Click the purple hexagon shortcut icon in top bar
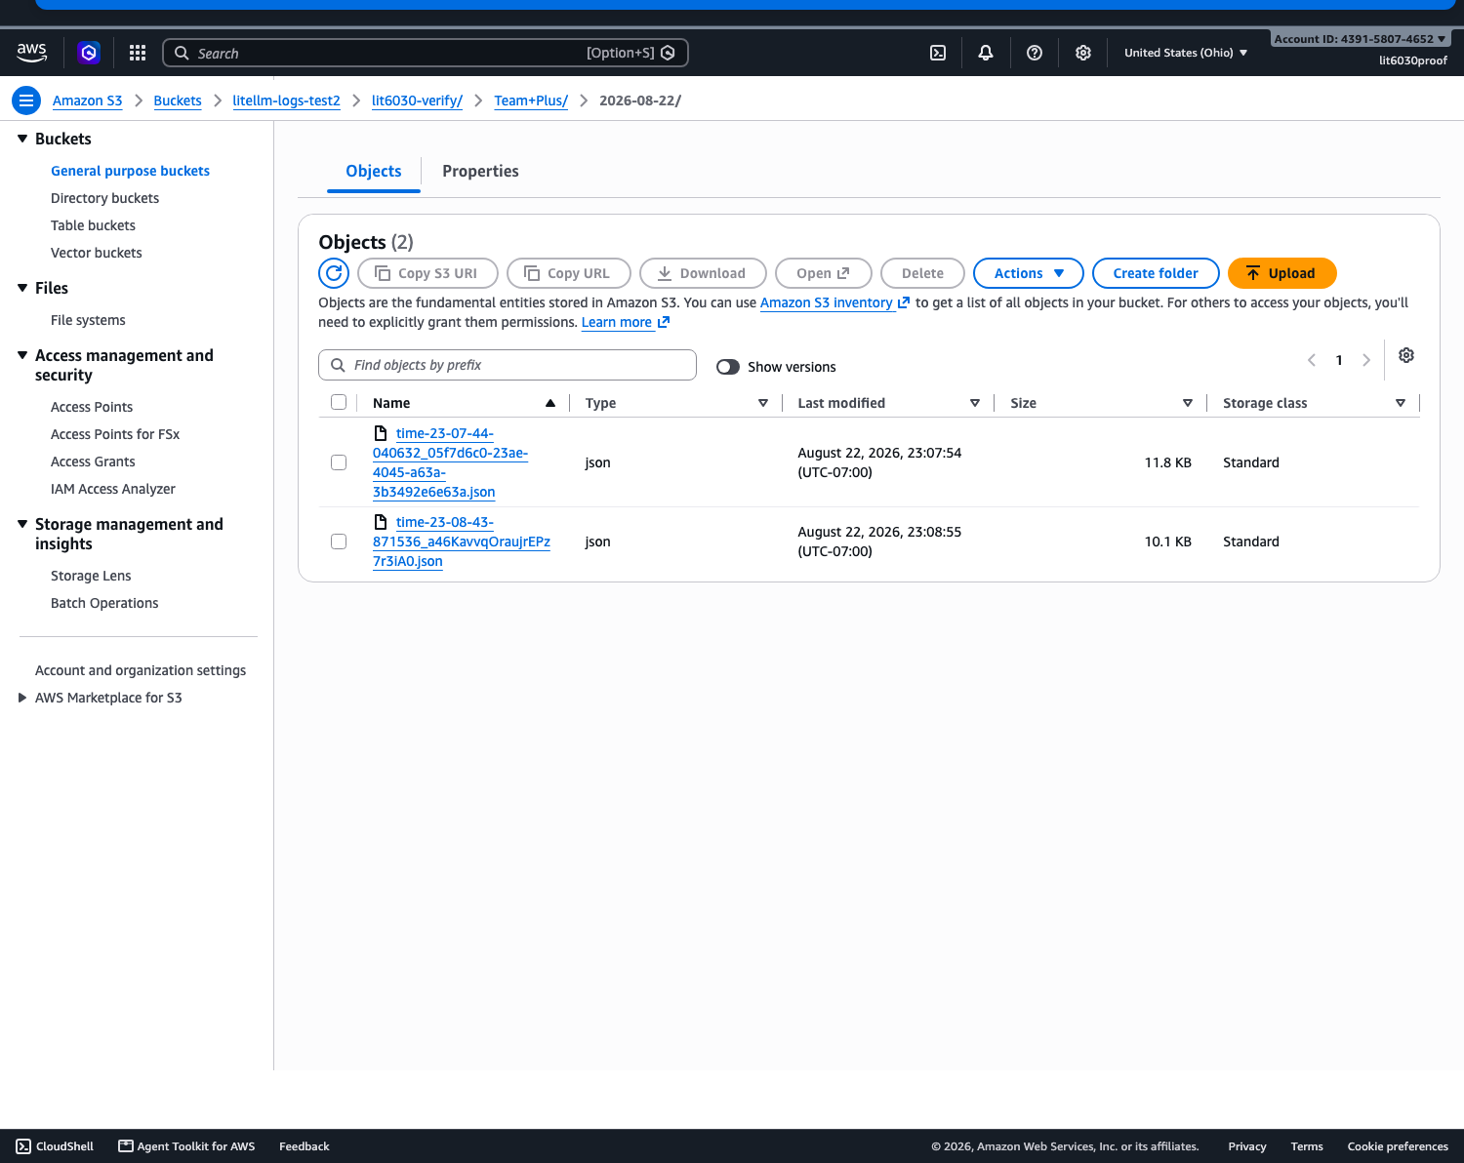 tap(89, 53)
